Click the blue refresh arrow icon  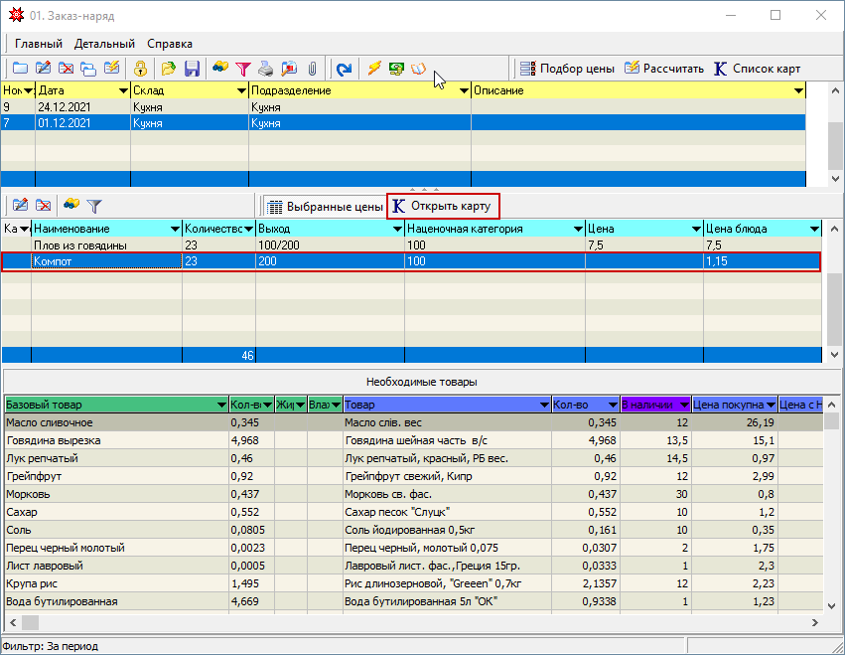344,70
